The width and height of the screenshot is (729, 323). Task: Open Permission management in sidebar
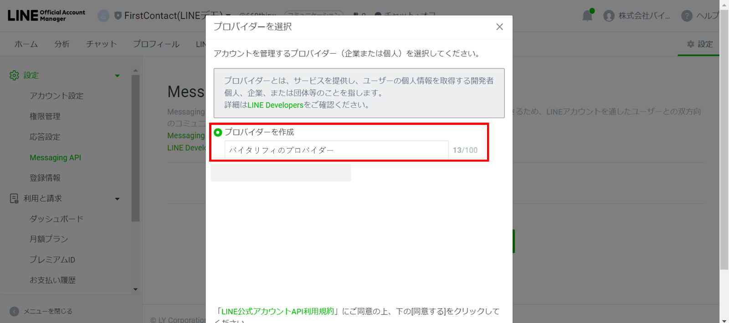(x=45, y=117)
